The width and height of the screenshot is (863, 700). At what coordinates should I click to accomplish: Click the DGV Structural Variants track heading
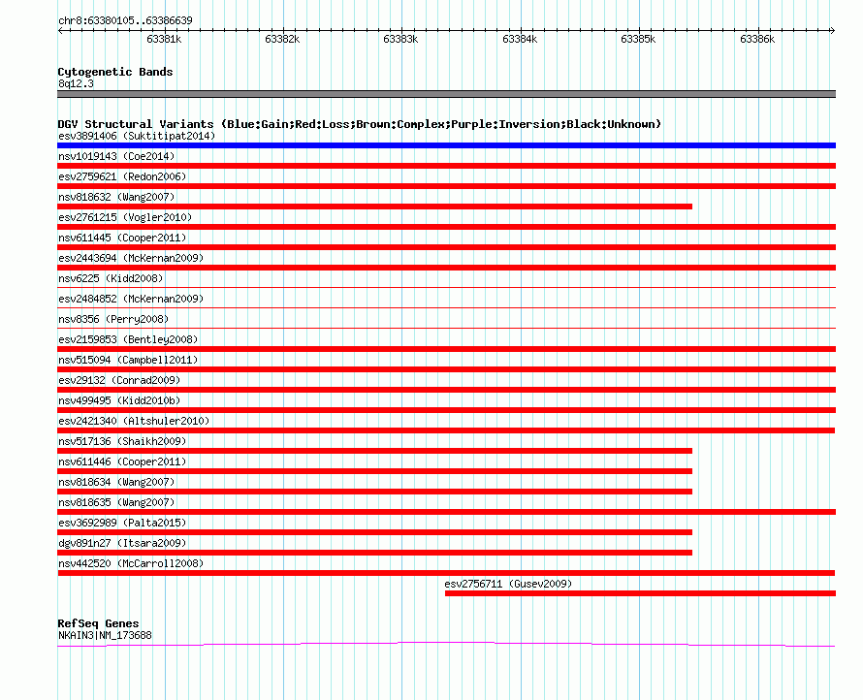[359, 124]
